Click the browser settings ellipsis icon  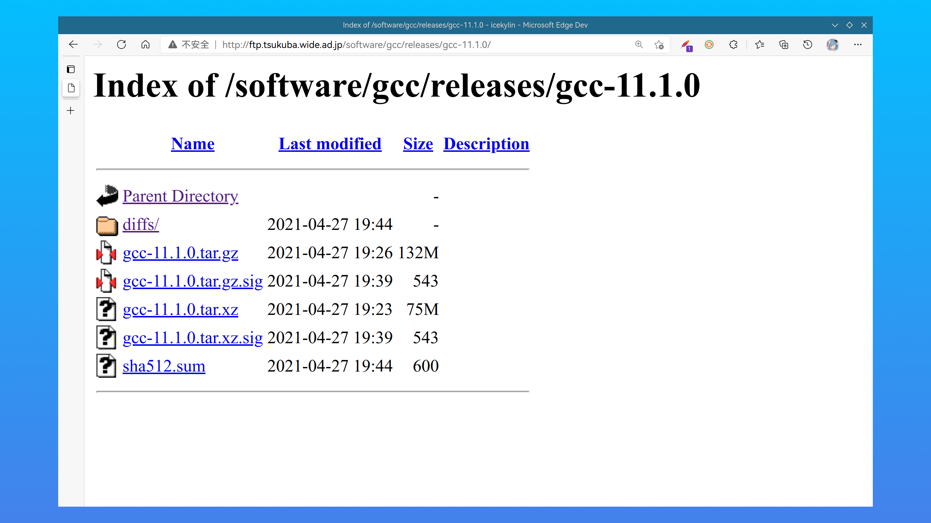pos(859,45)
